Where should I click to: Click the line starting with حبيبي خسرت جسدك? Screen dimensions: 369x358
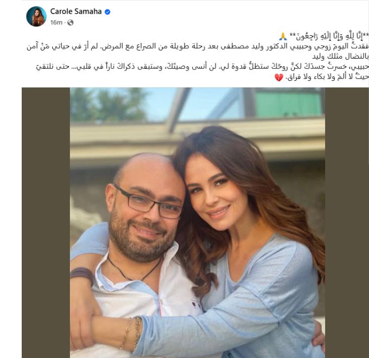tap(202, 67)
